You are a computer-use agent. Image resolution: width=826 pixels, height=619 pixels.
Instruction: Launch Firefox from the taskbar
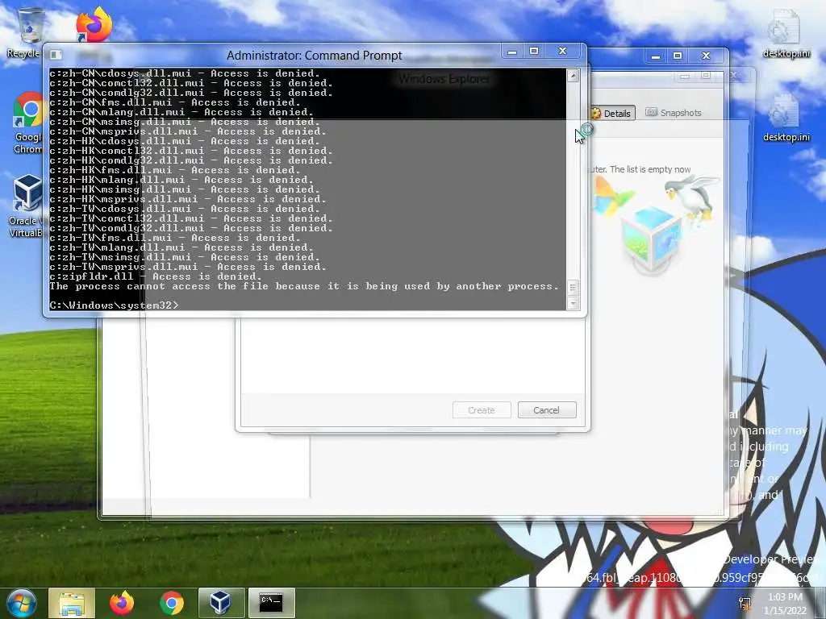pyautogui.click(x=122, y=603)
